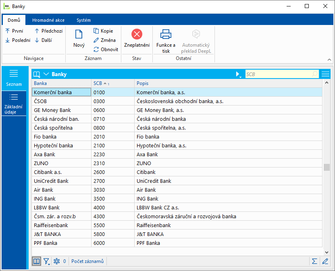Click the sum sigma icon in status bar
The width and height of the screenshot is (335, 271).
click(x=314, y=261)
